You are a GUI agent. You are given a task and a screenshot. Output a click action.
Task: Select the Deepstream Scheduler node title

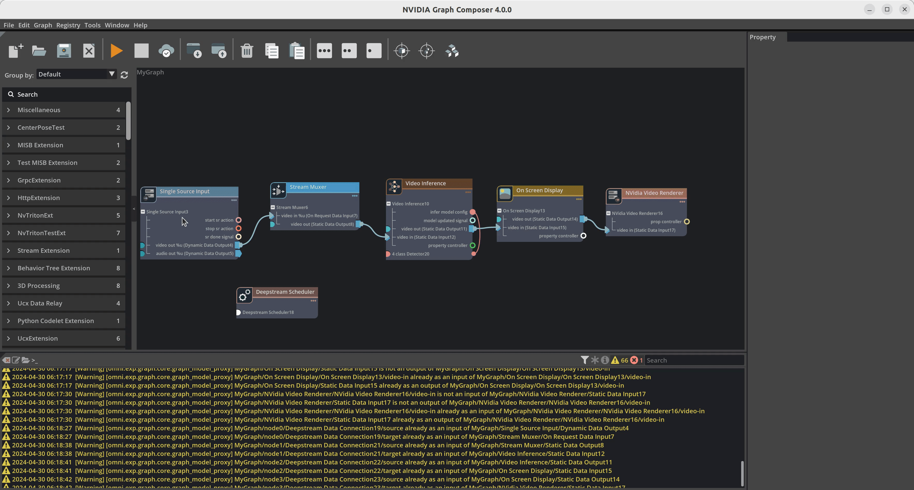tap(285, 292)
